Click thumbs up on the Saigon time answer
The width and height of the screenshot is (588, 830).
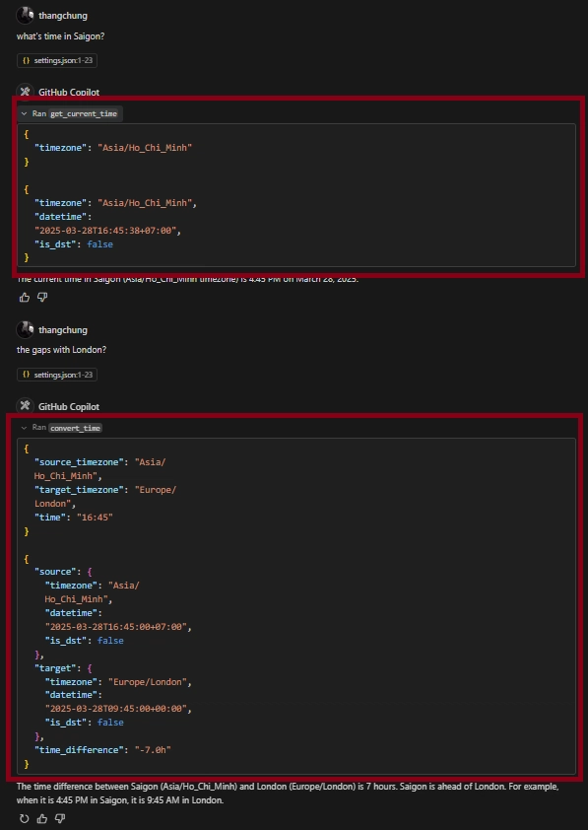click(25, 298)
